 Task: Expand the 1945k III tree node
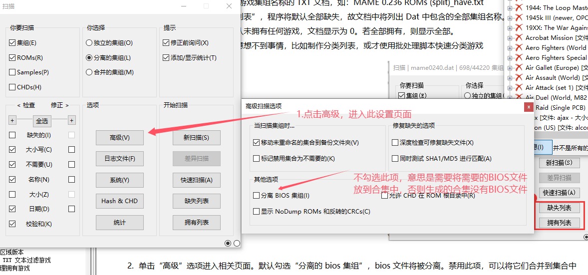510,18
